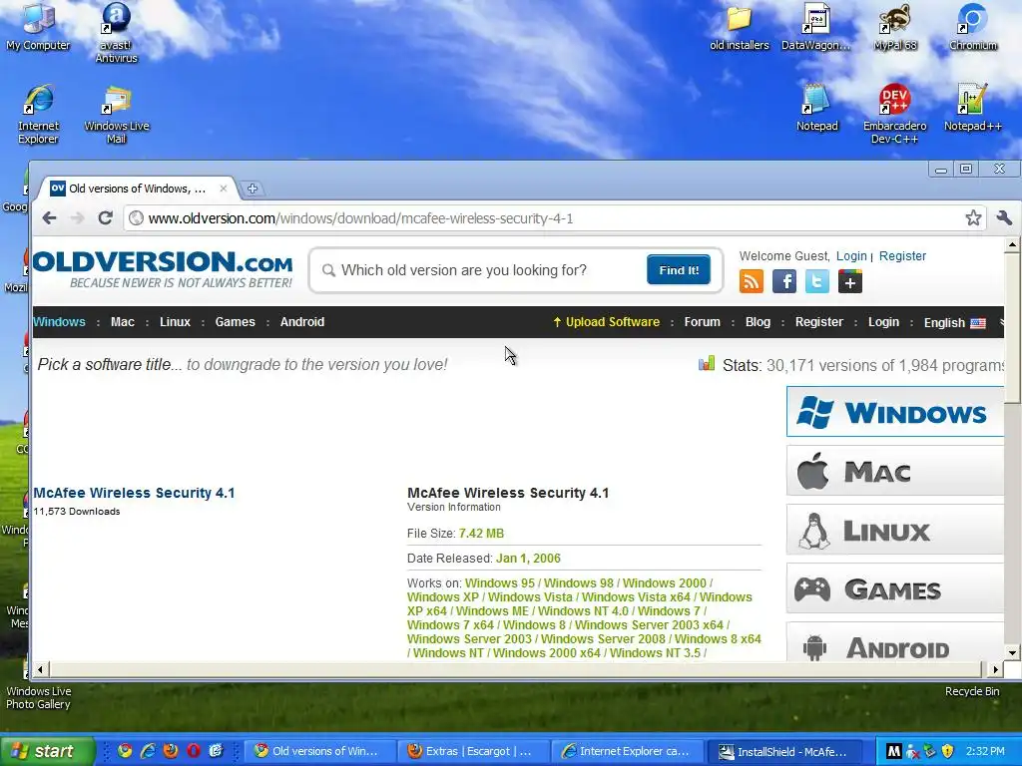Click Register in the dark navigation bar
The width and height of the screenshot is (1022, 766).
818,322
